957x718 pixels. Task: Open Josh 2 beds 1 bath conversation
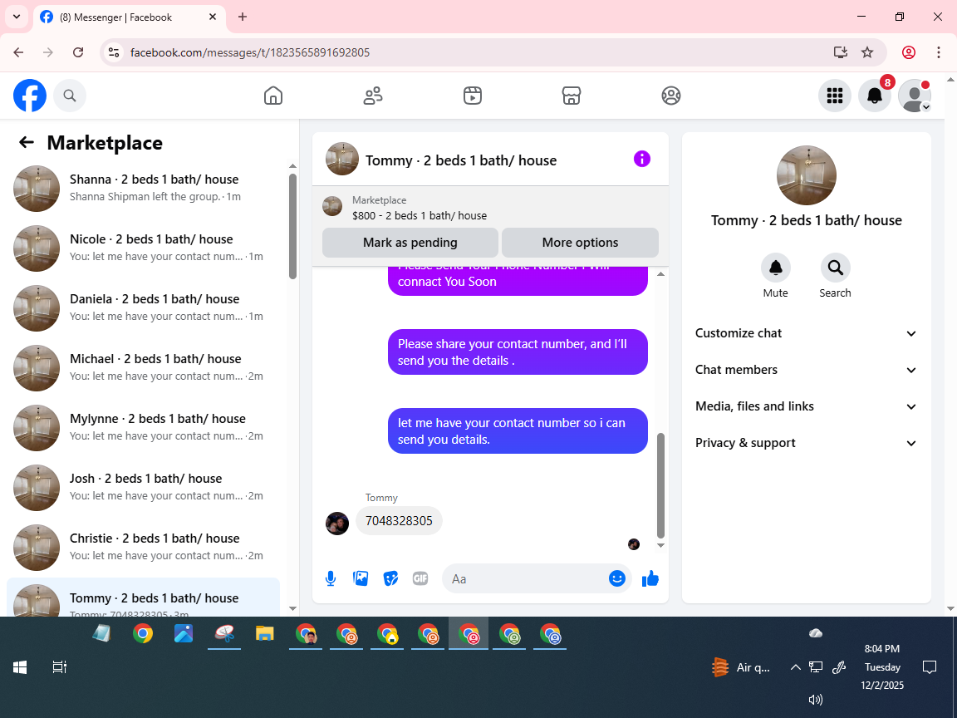tap(144, 487)
